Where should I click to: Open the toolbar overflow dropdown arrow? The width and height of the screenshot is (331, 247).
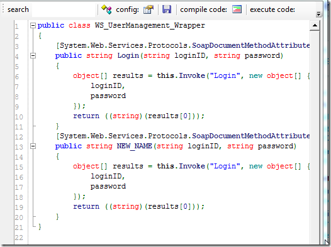[318, 14]
